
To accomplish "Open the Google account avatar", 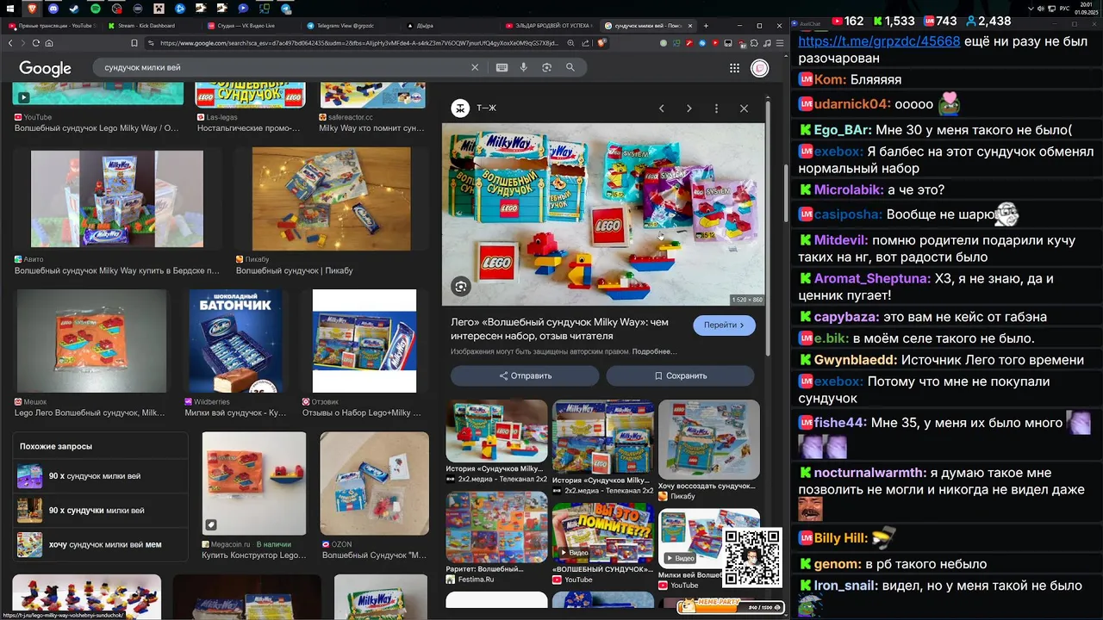I will tap(759, 68).
